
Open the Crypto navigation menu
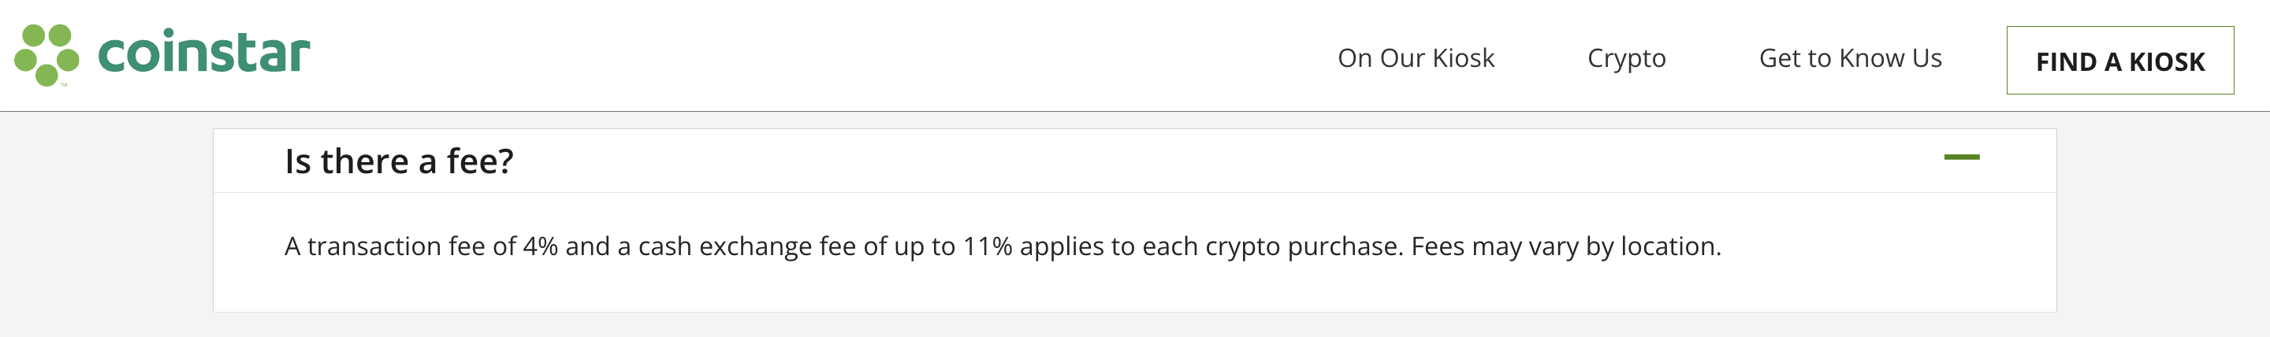point(1626,58)
